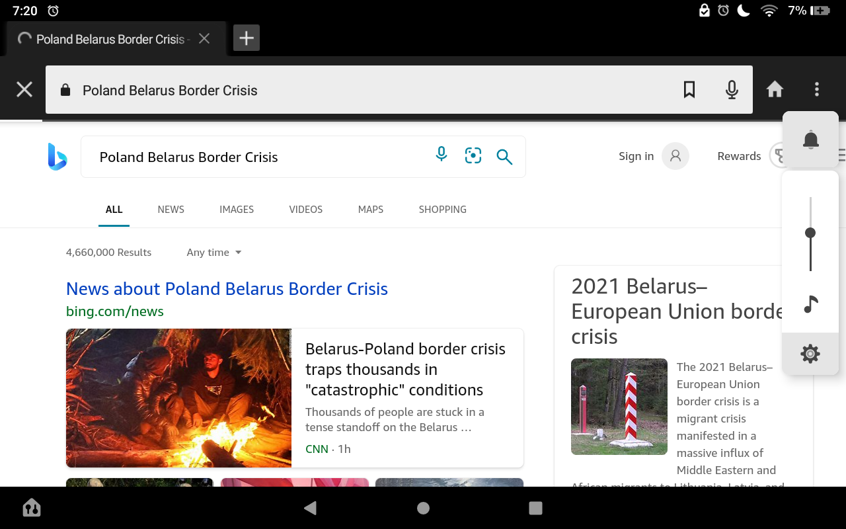
Task: Switch to the IMAGES tab
Action: 237,210
